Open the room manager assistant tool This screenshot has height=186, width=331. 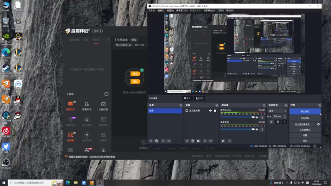(x=87, y=106)
